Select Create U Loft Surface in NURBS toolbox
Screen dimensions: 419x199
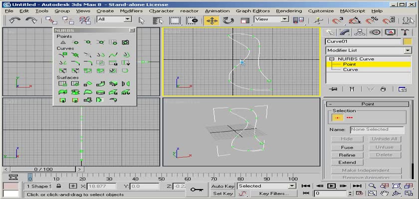(113, 92)
